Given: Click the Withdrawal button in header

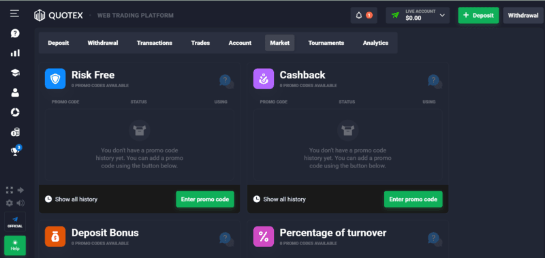Looking at the screenshot, I should pos(523,15).
